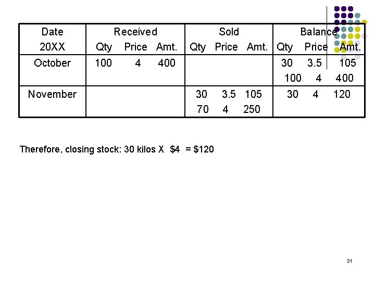This screenshot has width=375, height=281.
Task: Click the slide number 31
Action: coord(349,261)
